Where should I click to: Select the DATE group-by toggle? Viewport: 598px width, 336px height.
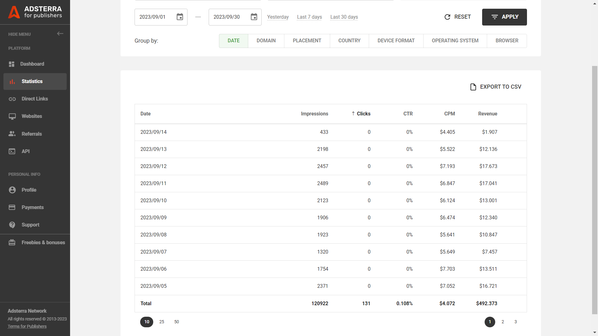234,41
